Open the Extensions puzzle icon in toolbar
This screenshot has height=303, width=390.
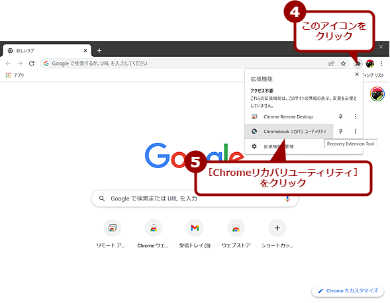pyautogui.click(x=358, y=64)
